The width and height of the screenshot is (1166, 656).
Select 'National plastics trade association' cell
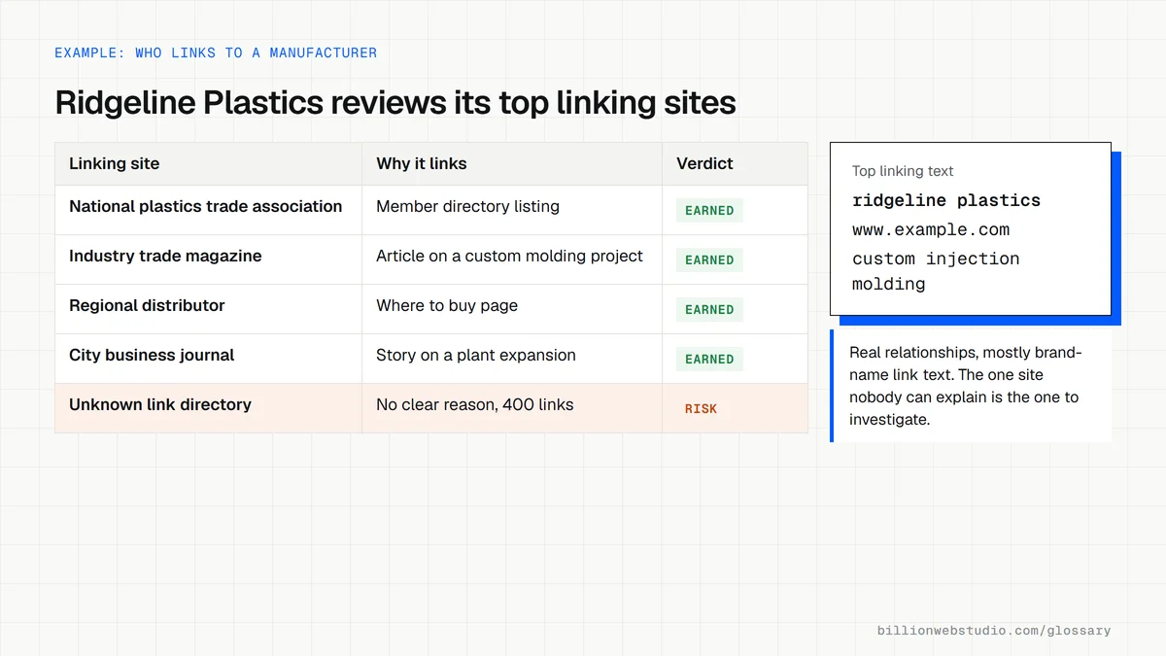coord(208,210)
